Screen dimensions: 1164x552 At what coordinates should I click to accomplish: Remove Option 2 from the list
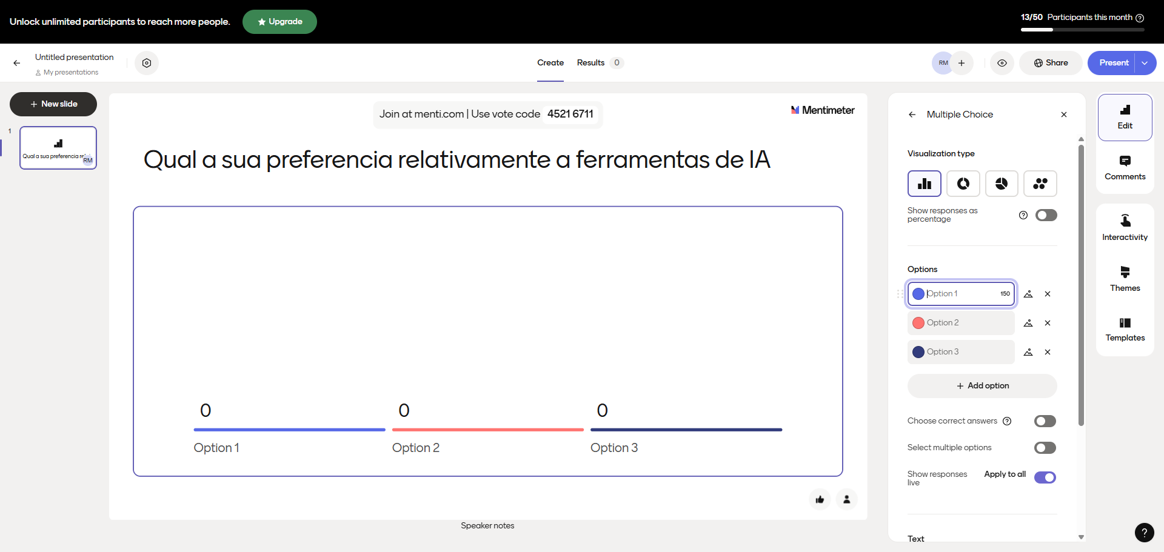[1048, 323]
